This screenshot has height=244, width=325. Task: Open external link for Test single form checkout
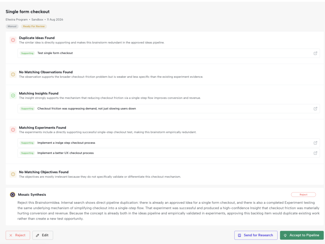(315, 53)
